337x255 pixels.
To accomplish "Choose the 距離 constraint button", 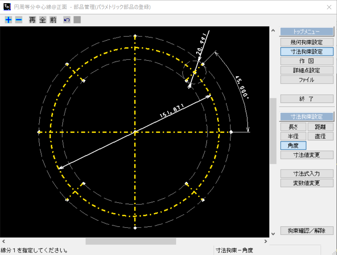I will tap(321, 127).
